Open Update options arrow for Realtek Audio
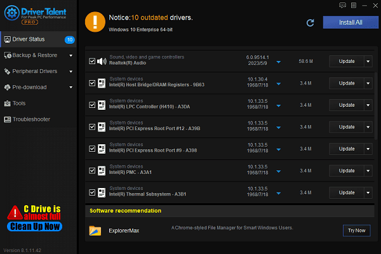Screen dimensions: 381x254 (x=368, y=61)
